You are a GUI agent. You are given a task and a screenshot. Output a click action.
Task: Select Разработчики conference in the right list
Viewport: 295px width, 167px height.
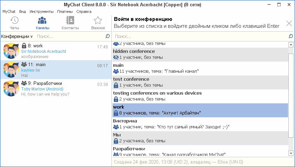pyautogui.click(x=200, y=151)
